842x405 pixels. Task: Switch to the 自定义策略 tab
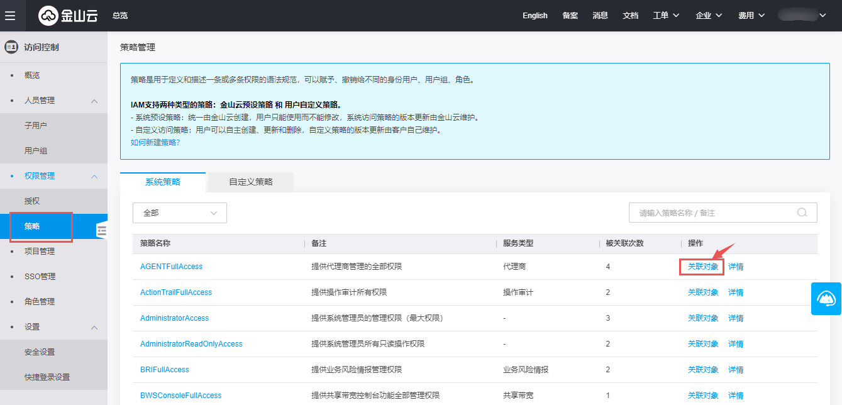click(x=251, y=182)
